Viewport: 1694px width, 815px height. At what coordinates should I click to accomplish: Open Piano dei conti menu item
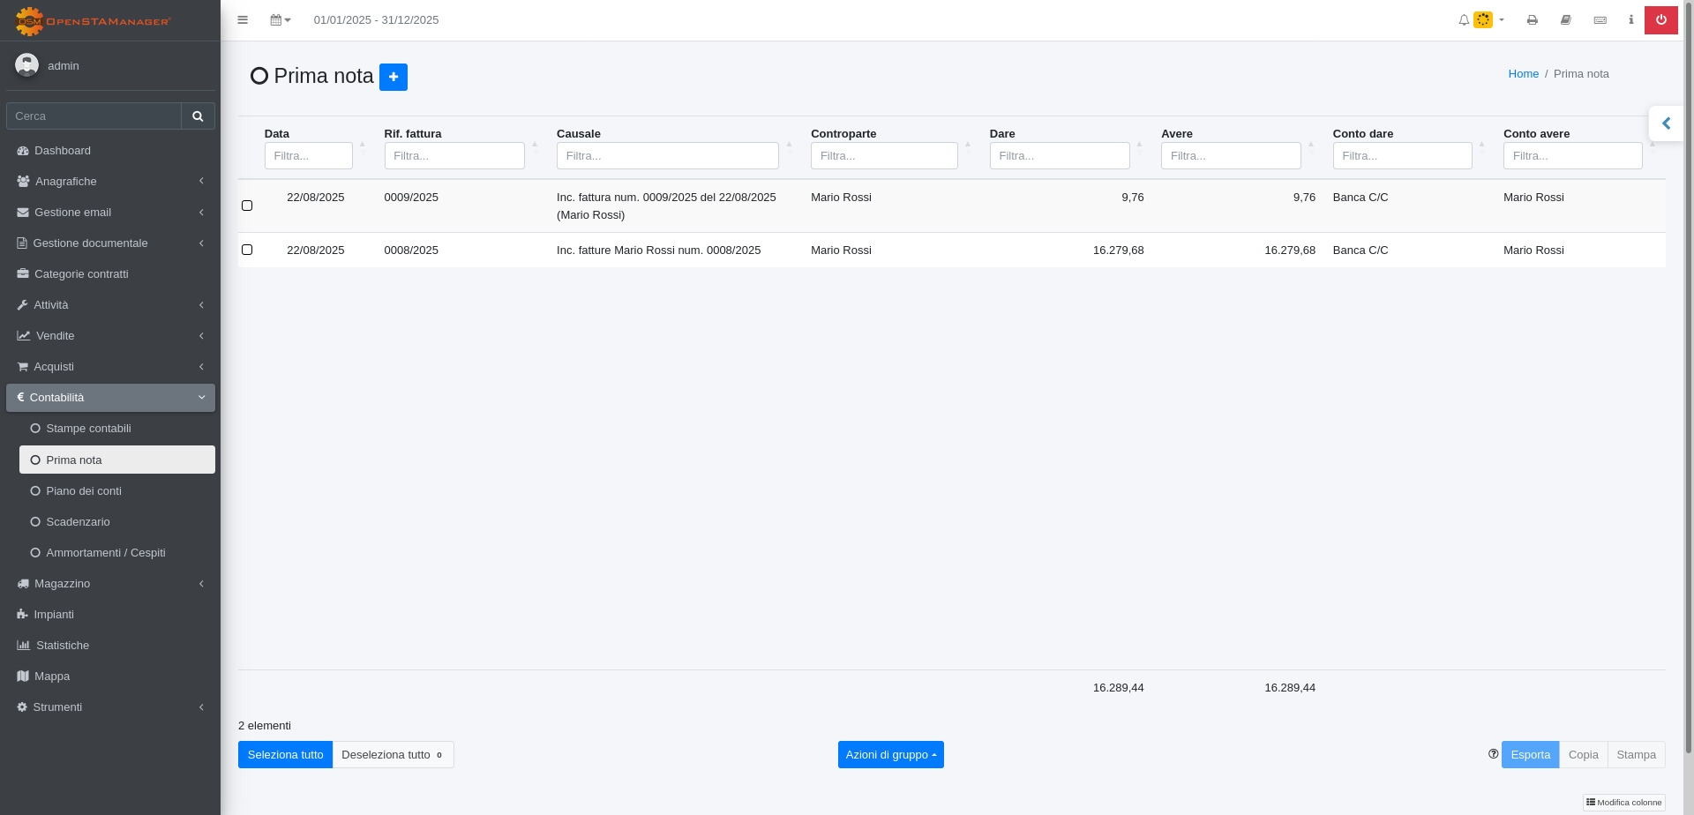point(84,491)
